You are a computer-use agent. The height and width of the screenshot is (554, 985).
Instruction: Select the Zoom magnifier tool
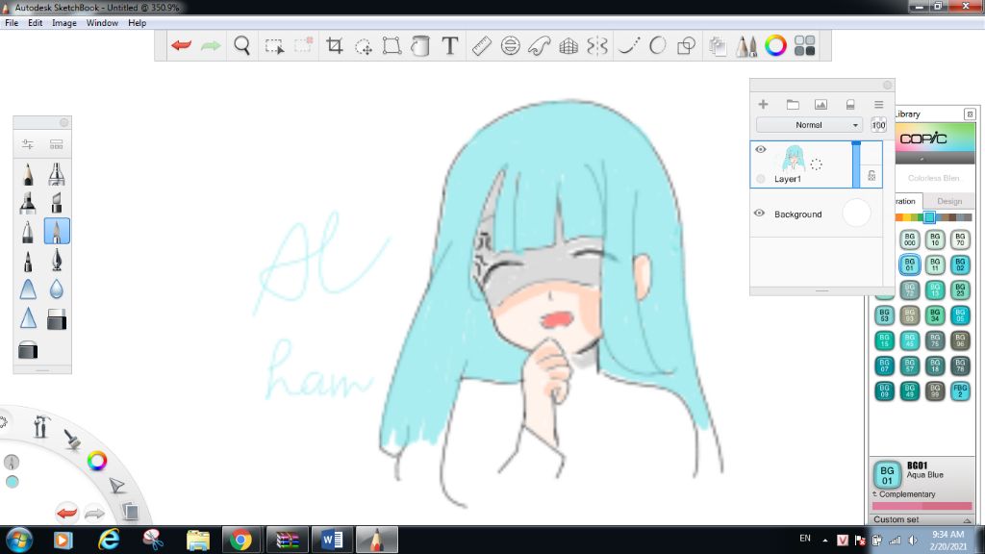[241, 45]
